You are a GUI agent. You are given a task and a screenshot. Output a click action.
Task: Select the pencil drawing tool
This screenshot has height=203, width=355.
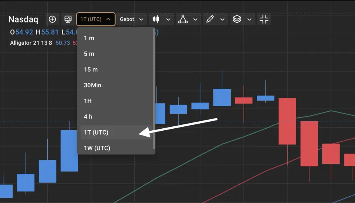210,19
